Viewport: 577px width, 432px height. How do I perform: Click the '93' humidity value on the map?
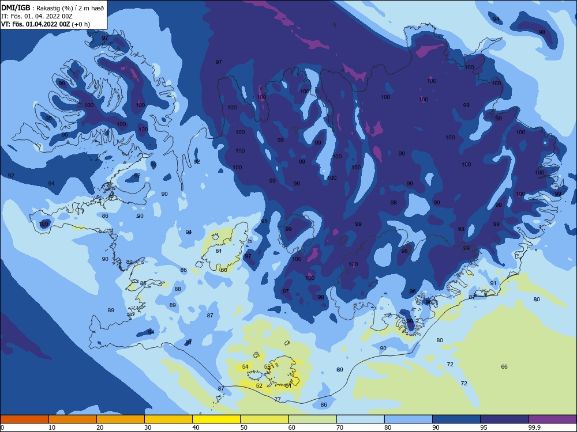click(x=153, y=164)
